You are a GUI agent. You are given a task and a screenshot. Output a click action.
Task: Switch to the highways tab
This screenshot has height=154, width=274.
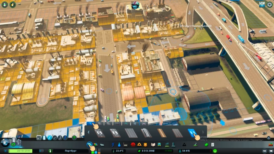(x=117, y=124)
